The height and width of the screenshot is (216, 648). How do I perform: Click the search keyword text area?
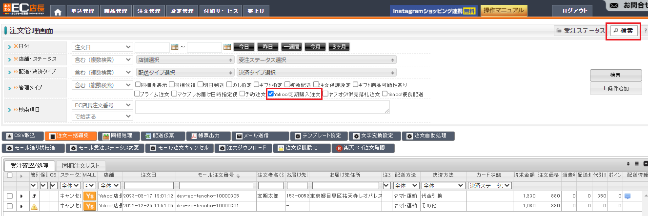[263, 107]
